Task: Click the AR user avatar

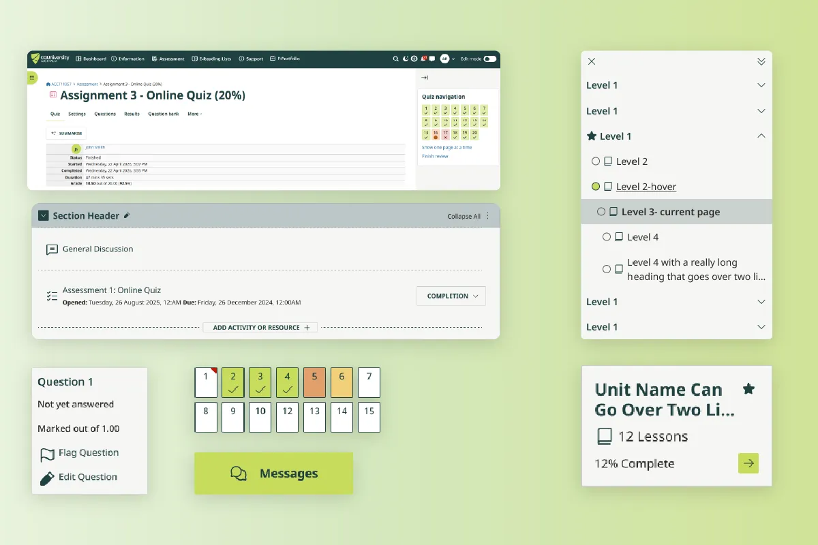Action: (x=444, y=59)
